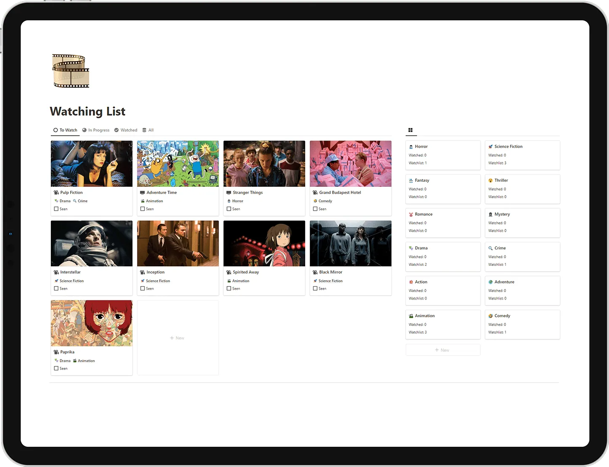Click the unicorn icon on the Fantasy card
The width and height of the screenshot is (609, 467).
click(411, 180)
